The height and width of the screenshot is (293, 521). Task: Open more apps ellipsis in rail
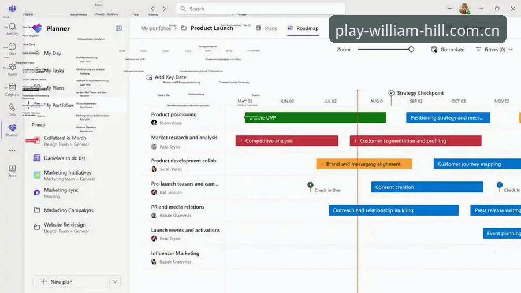pyautogui.click(x=12, y=151)
